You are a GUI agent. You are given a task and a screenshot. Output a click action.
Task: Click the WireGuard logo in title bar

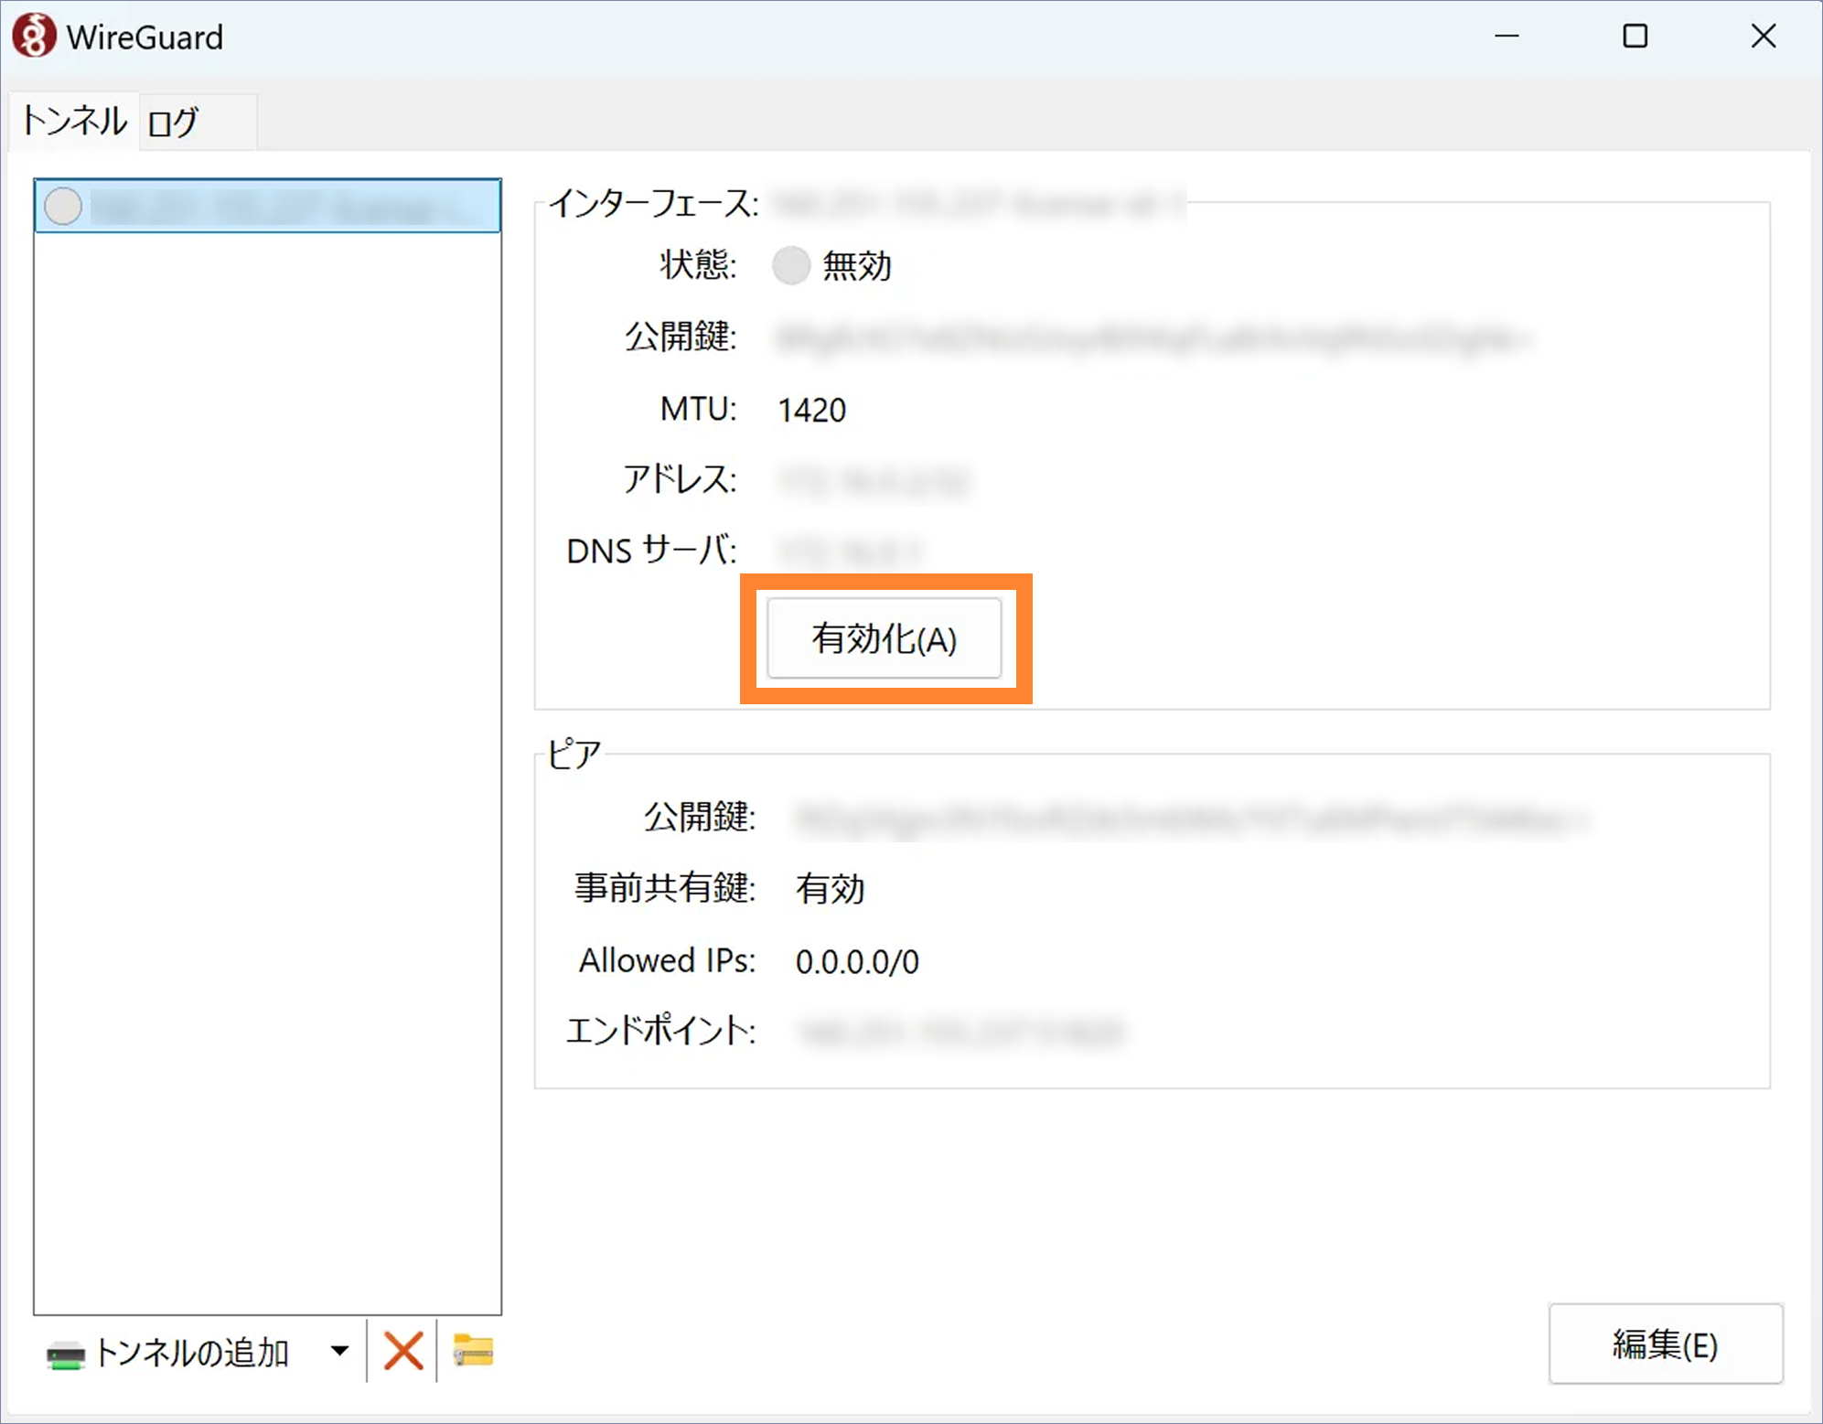pos(34,37)
